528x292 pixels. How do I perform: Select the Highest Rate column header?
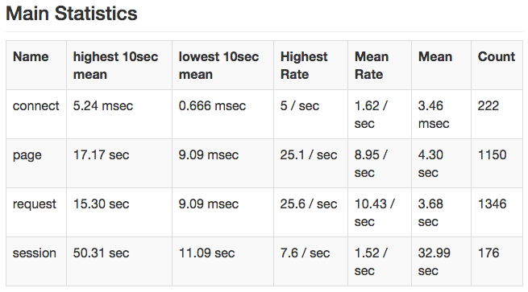(304, 65)
